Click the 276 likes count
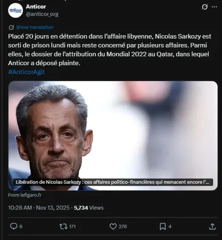222x240 pixels. click(x=122, y=226)
